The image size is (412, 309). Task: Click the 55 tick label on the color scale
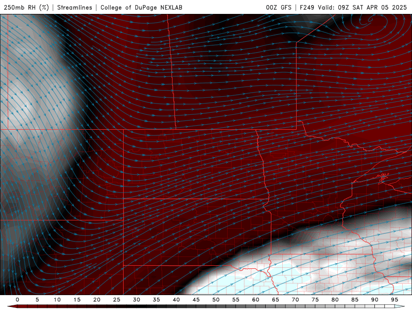pyautogui.click(x=236, y=300)
